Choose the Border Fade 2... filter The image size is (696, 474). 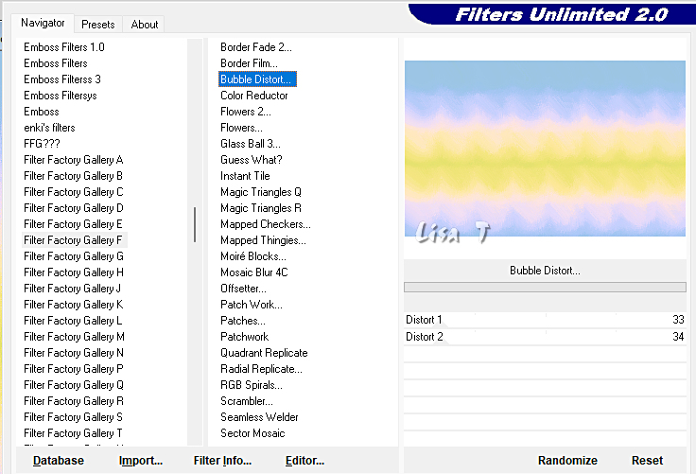(x=256, y=47)
